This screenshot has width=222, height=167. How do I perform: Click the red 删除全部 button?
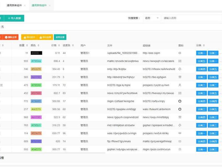coord(11,37)
